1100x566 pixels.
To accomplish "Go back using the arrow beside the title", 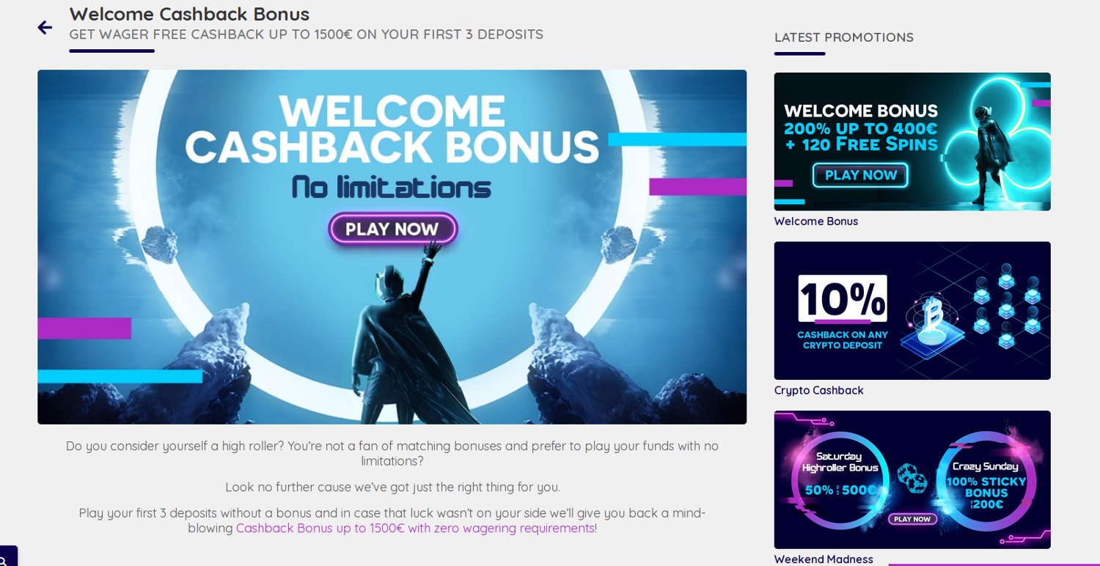I will (45, 28).
